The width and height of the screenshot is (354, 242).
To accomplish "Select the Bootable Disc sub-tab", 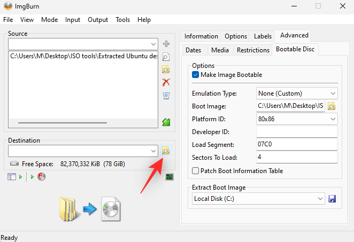I will (x=295, y=49).
